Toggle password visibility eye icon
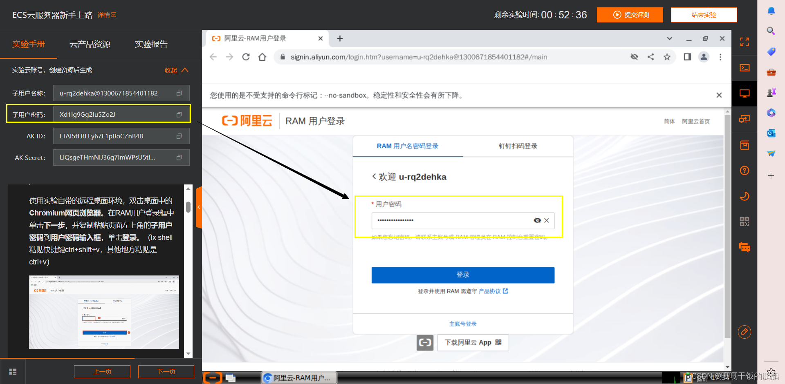This screenshot has width=785, height=384. (x=537, y=220)
